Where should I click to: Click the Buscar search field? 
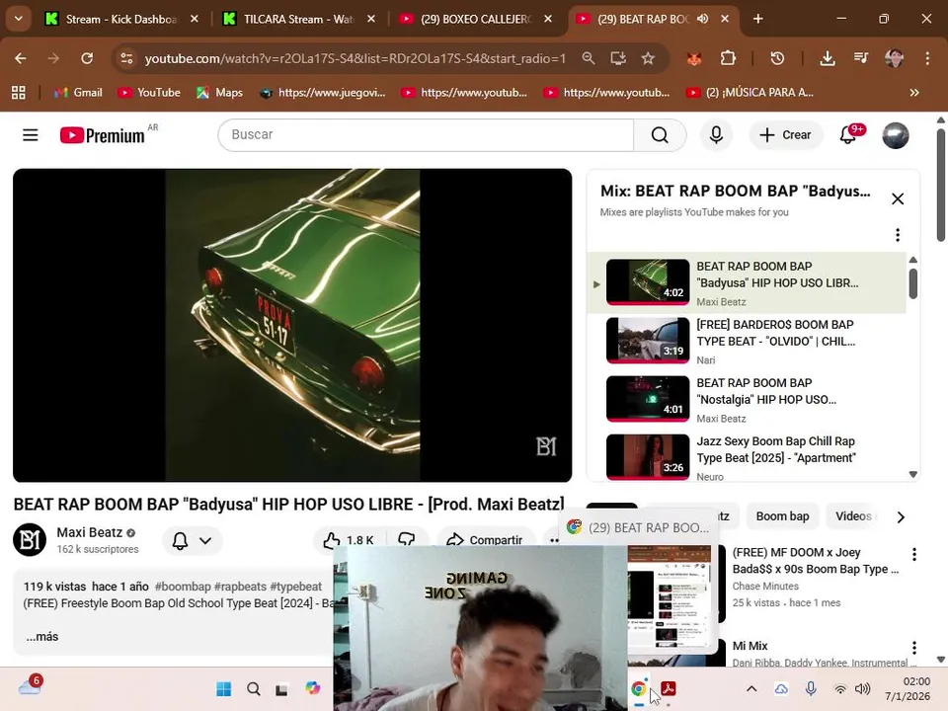pyautogui.click(x=426, y=134)
